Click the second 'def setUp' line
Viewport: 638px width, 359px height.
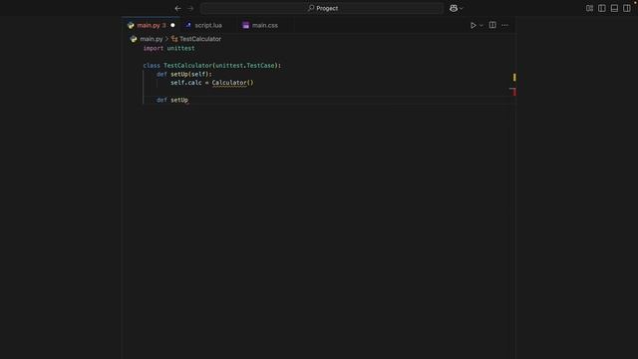click(x=172, y=100)
